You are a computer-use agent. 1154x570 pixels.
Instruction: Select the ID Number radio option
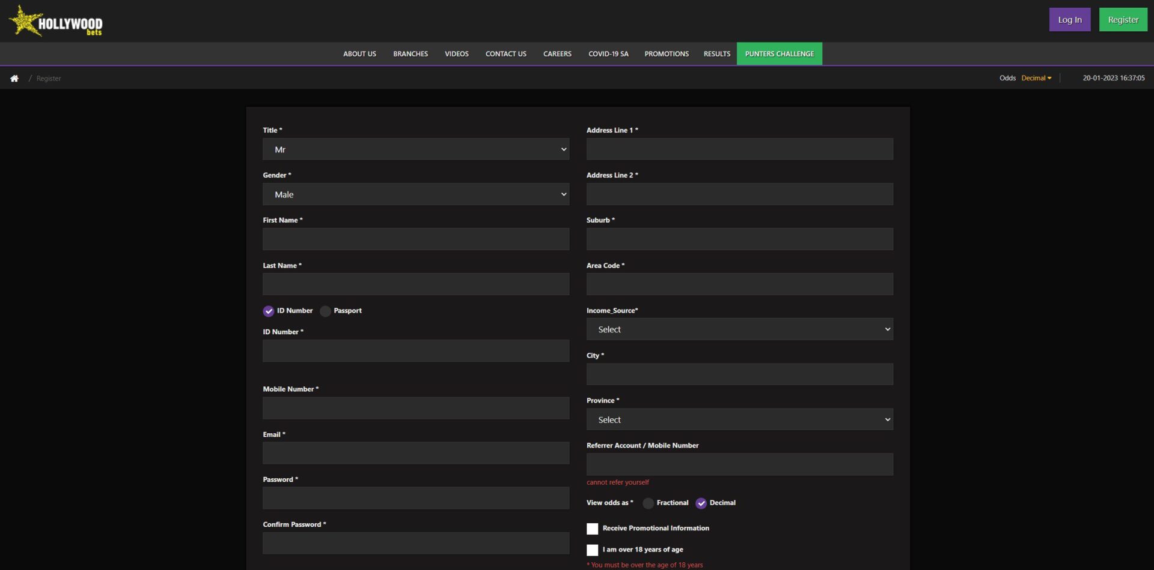click(268, 311)
